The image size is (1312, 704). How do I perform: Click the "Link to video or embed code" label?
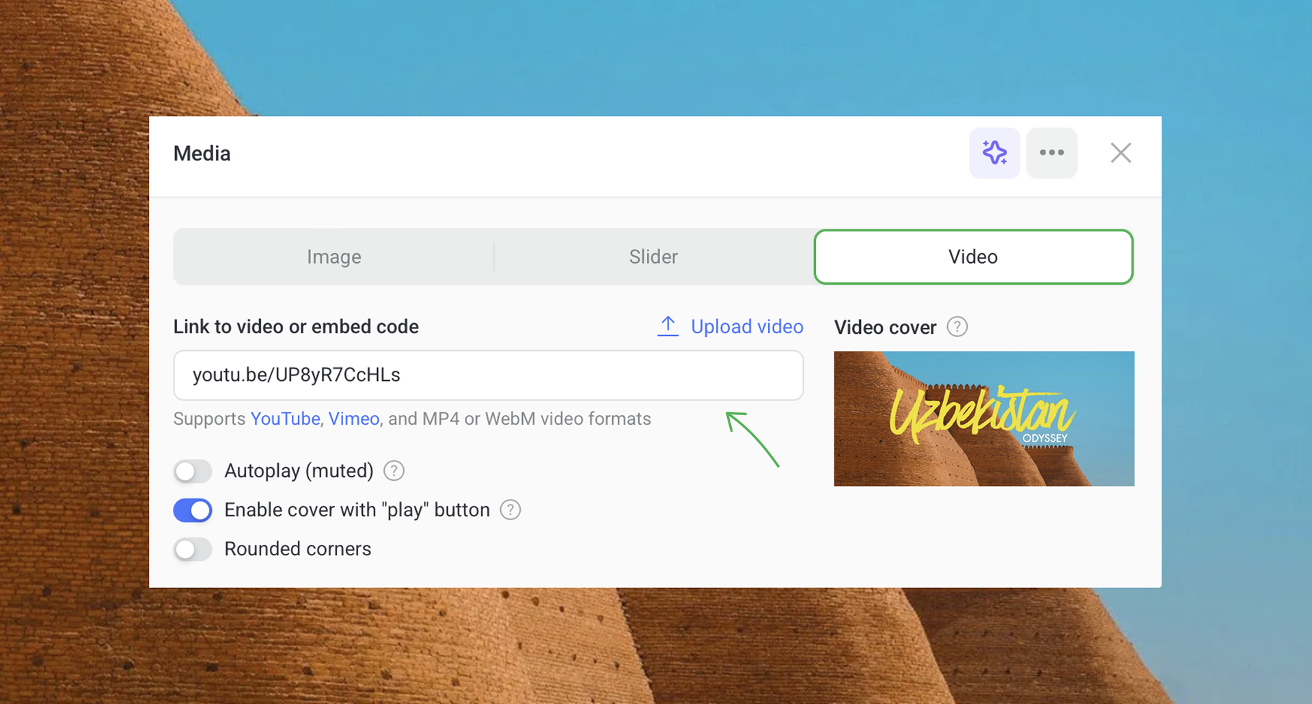296,326
